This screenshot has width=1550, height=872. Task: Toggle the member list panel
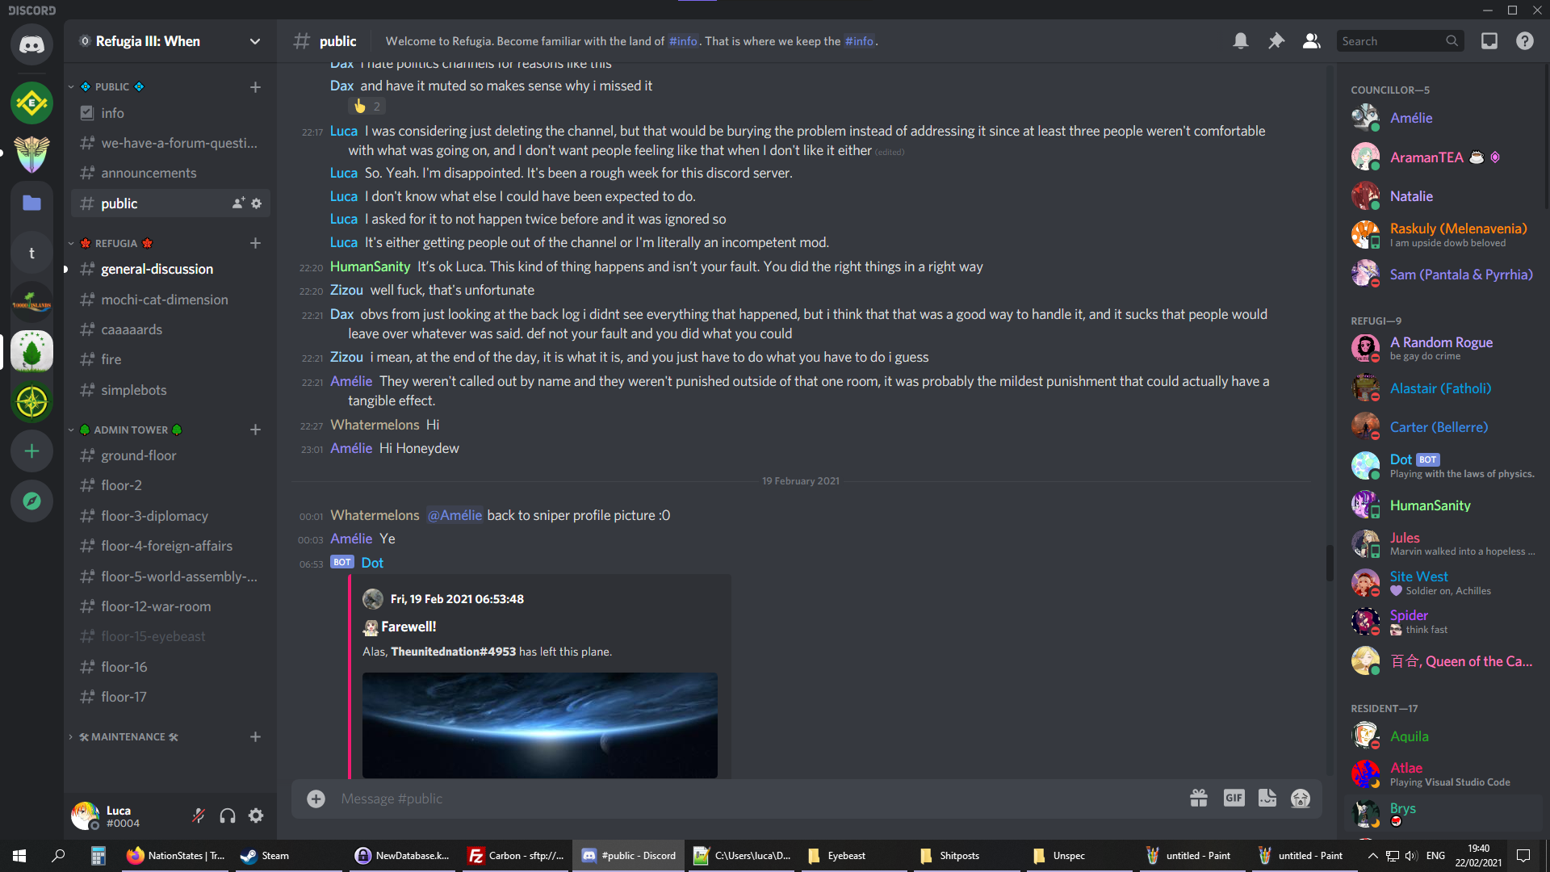tap(1312, 41)
